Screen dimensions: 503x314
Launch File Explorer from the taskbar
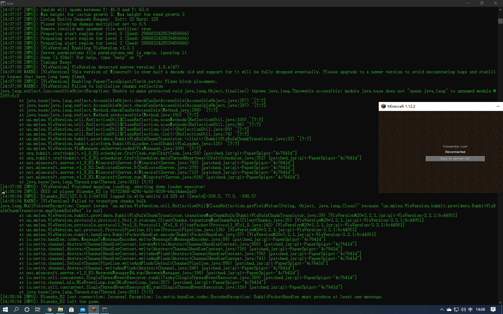coord(60,309)
